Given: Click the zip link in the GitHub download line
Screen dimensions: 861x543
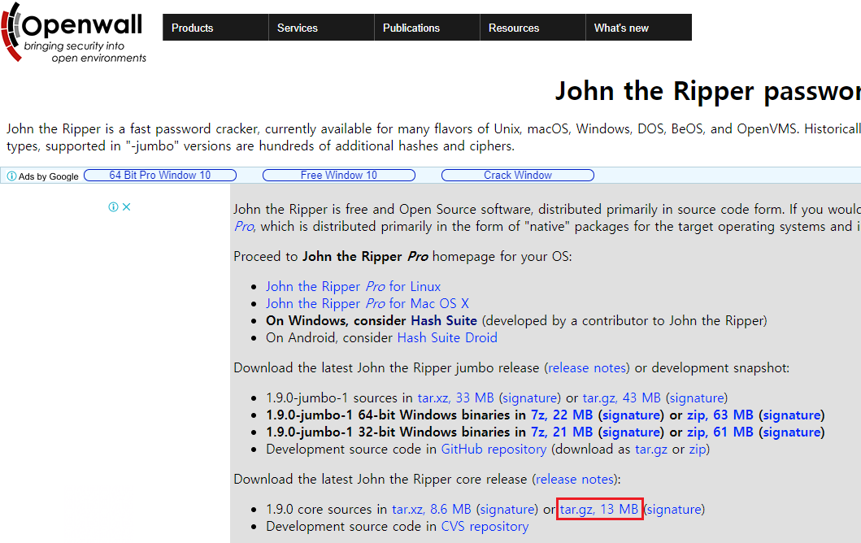Looking at the screenshot, I should click(698, 450).
